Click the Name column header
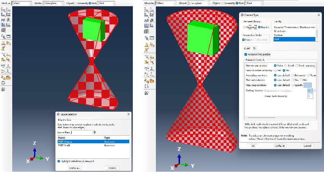Viewport: 324px width, 172px height. [80, 138]
